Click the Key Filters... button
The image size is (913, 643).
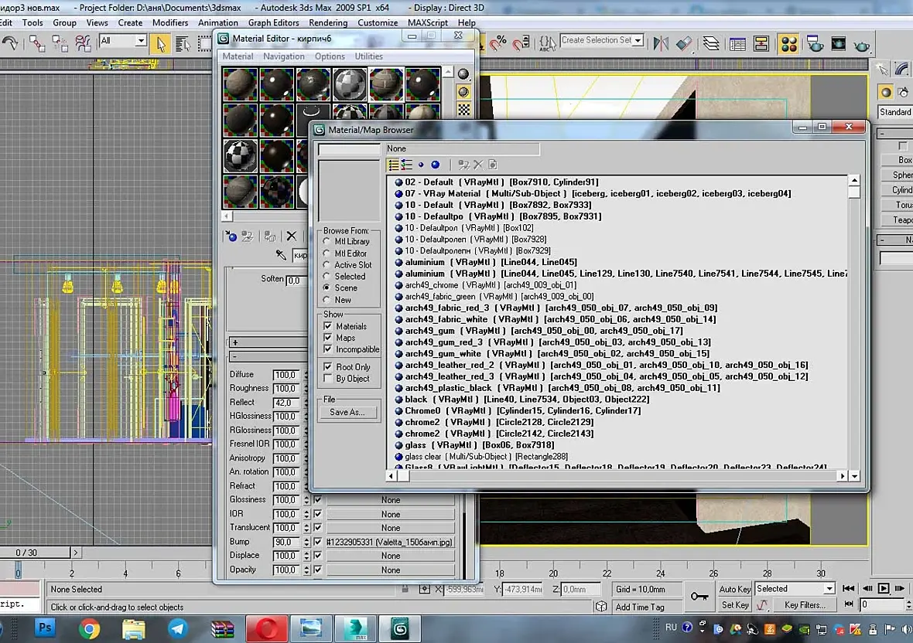[x=805, y=604]
